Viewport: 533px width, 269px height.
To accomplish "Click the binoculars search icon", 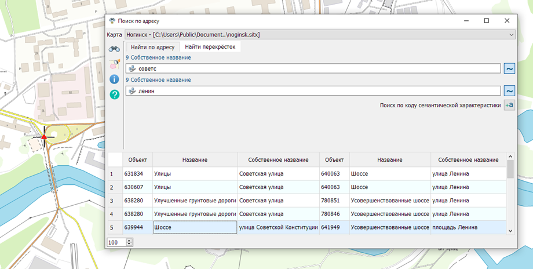I will 114,49.
